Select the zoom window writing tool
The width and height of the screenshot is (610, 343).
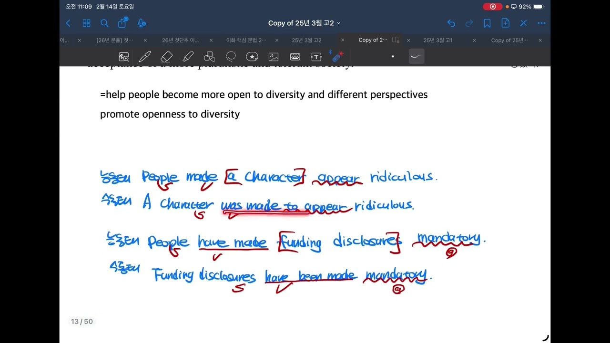[124, 57]
